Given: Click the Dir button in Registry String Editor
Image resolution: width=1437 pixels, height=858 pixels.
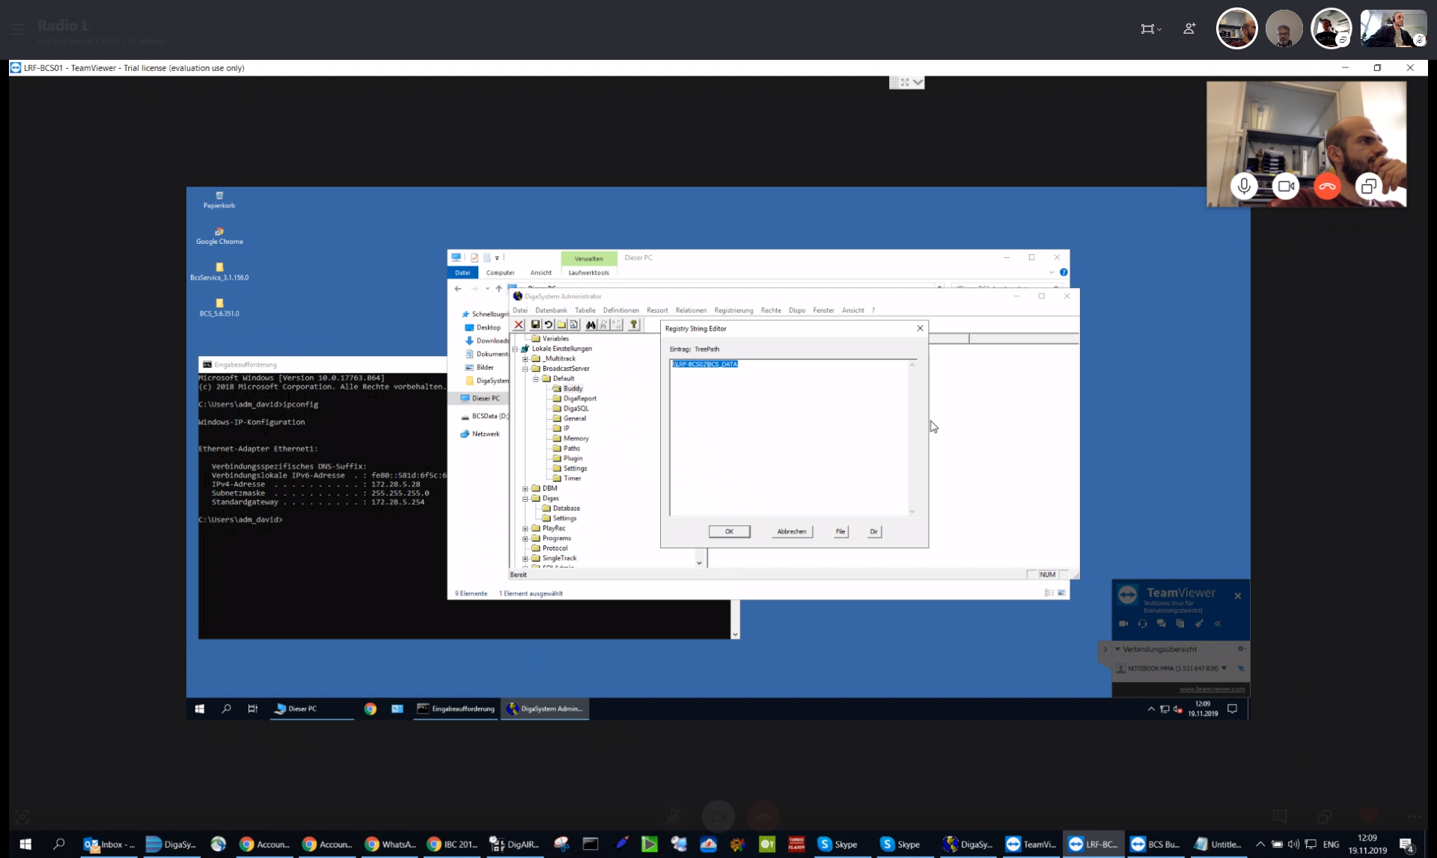Looking at the screenshot, I should (873, 532).
